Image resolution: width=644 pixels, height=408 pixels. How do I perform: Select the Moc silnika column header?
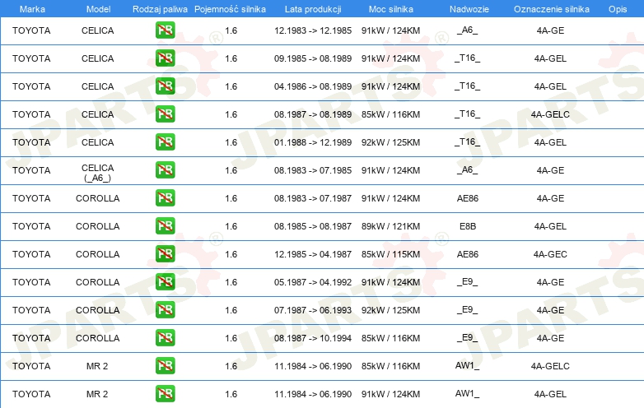pos(390,9)
